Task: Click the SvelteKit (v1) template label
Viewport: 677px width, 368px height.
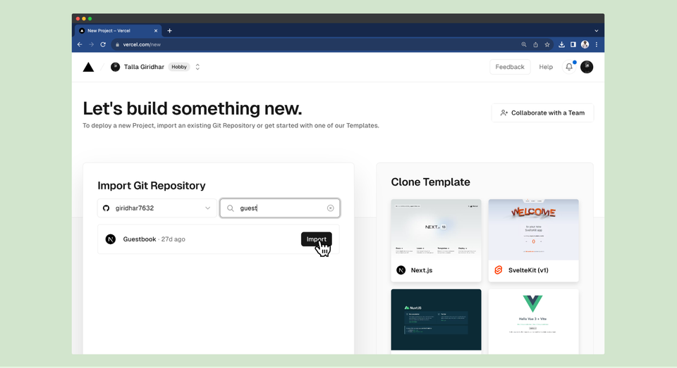Action: click(528, 270)
